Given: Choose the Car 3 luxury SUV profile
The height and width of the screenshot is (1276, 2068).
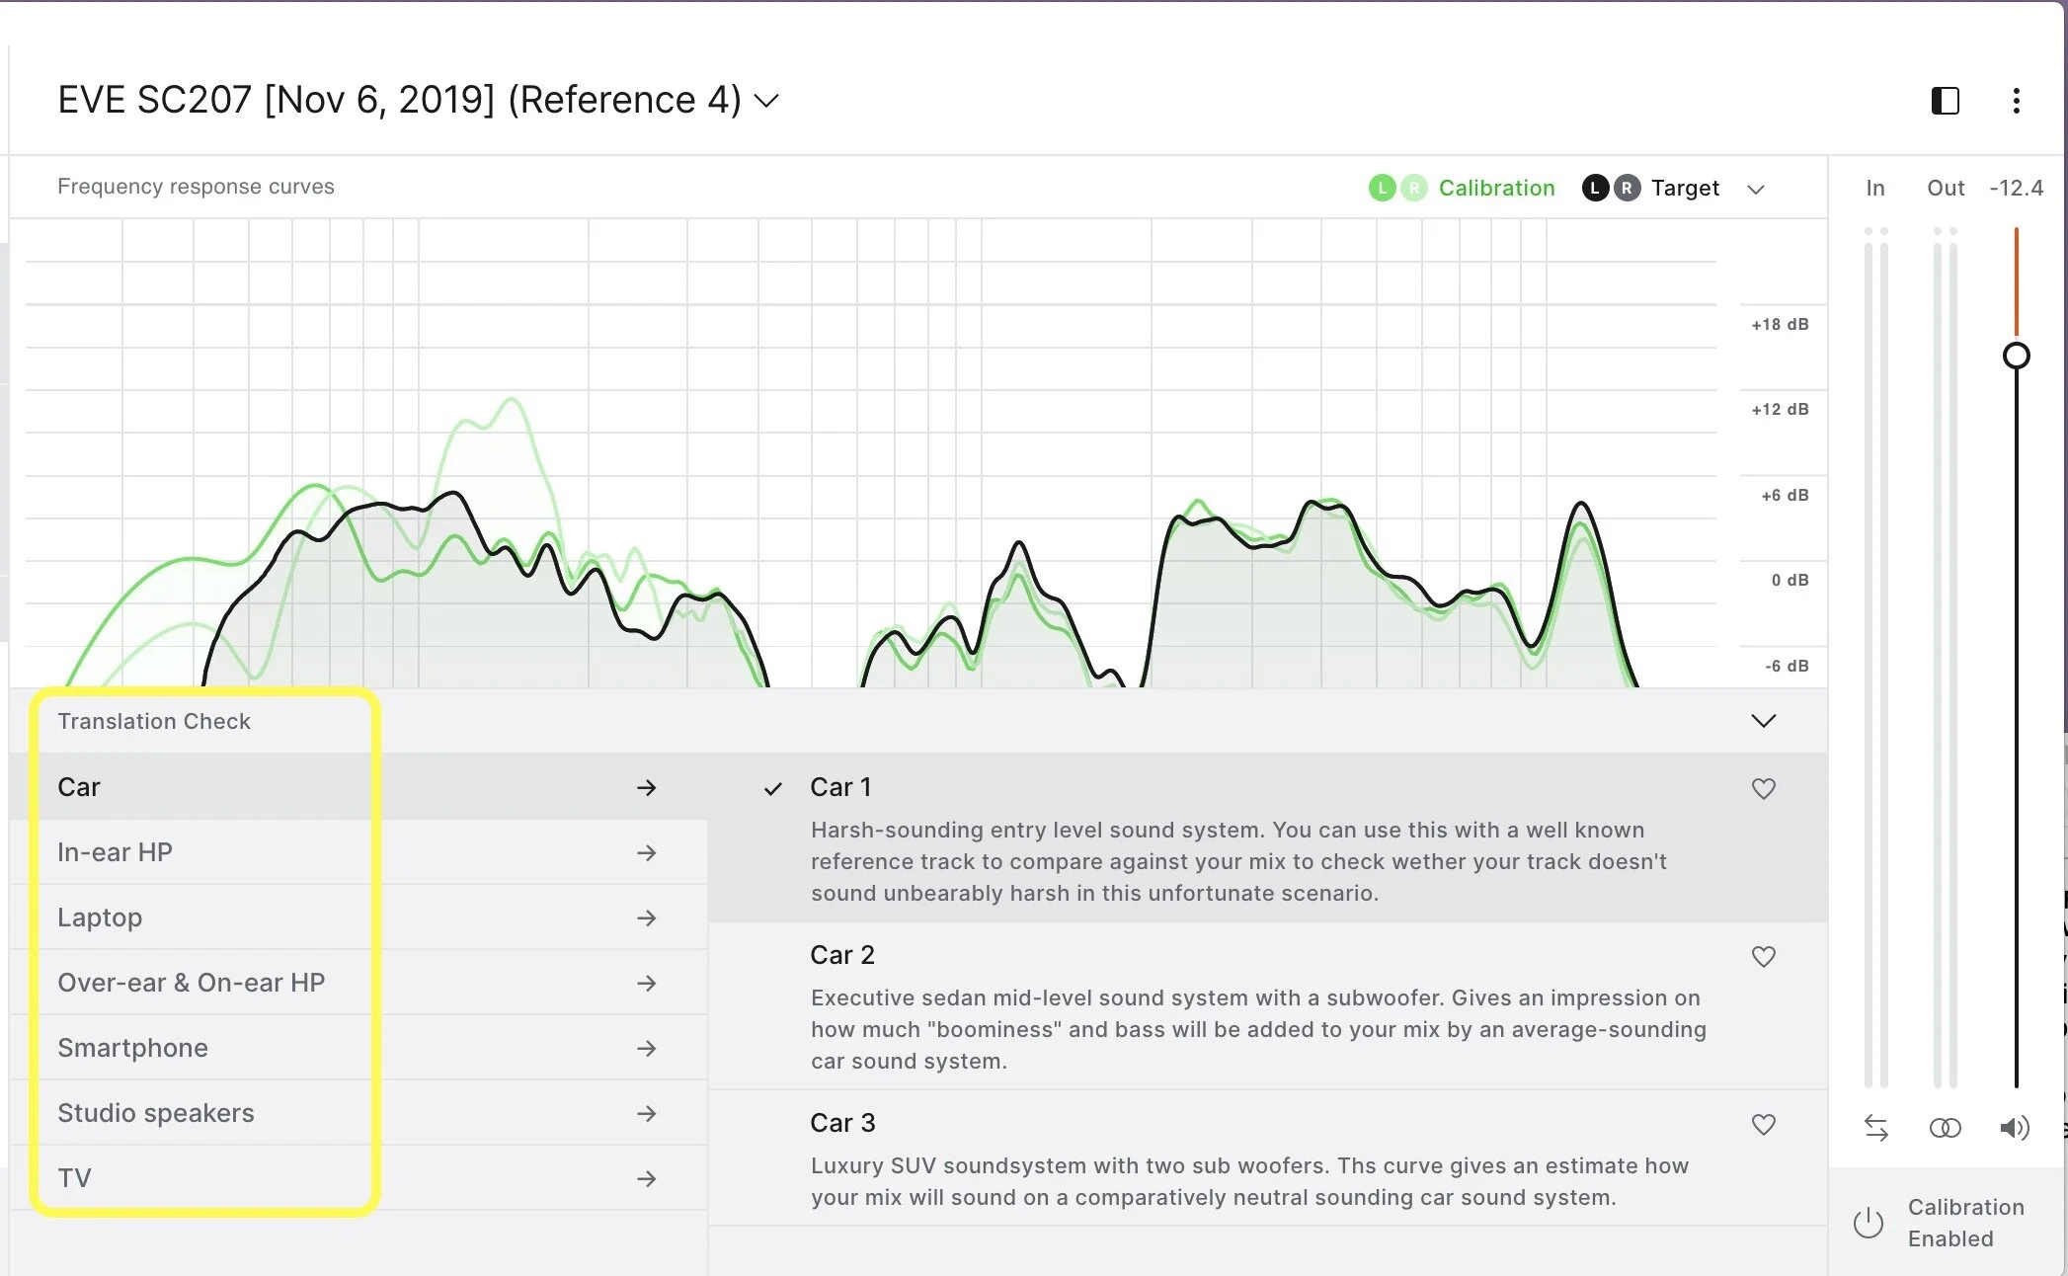Looking at the screenshot, I should pyautogui.click(x=1254, y=1159).
